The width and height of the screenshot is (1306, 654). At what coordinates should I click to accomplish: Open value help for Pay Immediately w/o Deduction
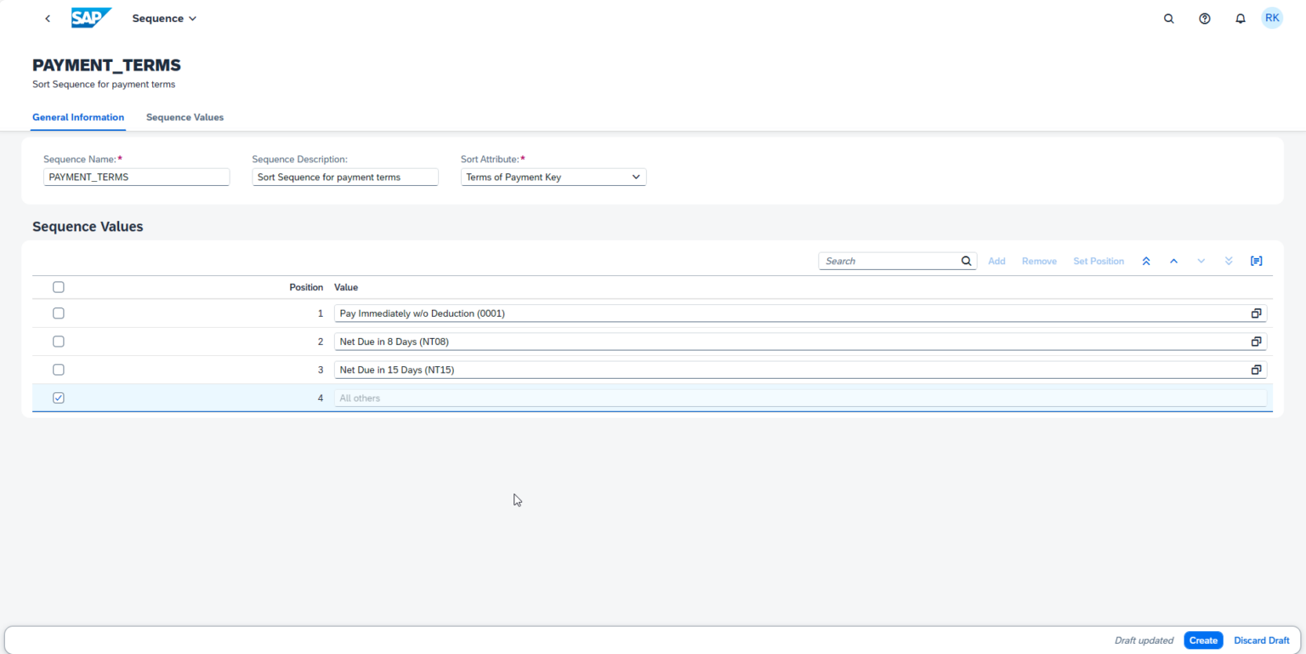1256,313
